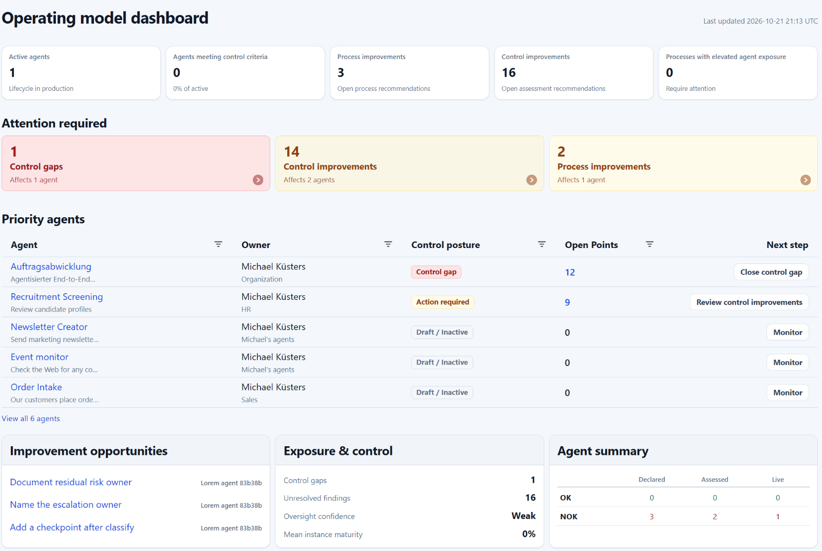The image size is (822, 551).
Task: Click the Active agents summary card
Action: click(x=81, y=73)
